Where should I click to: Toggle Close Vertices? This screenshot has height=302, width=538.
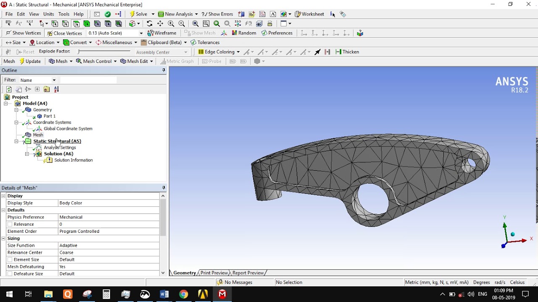point(64,33)
